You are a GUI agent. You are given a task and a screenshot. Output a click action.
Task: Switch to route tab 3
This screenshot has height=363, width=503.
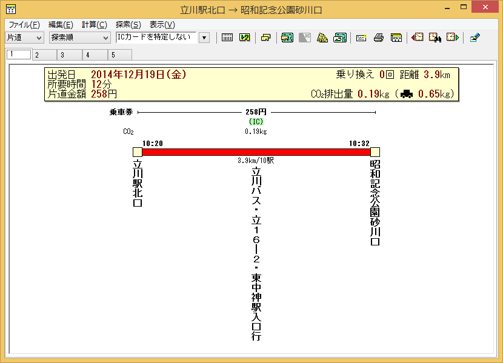click(x=62, y=55)
